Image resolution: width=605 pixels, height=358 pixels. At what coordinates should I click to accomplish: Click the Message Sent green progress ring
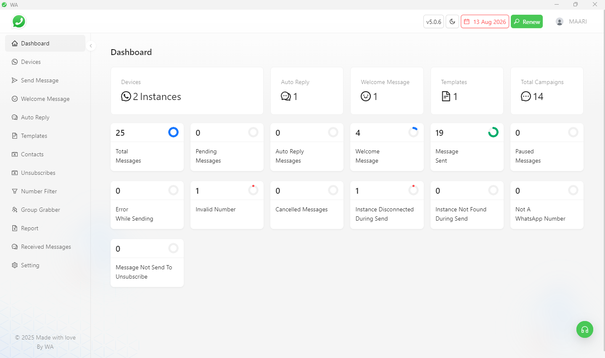(493, 132)
